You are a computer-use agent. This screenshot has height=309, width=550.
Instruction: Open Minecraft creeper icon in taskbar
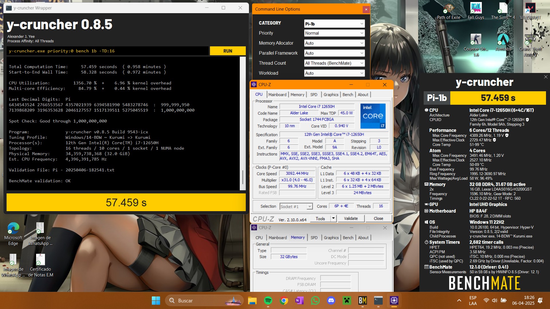pos(347,300)
